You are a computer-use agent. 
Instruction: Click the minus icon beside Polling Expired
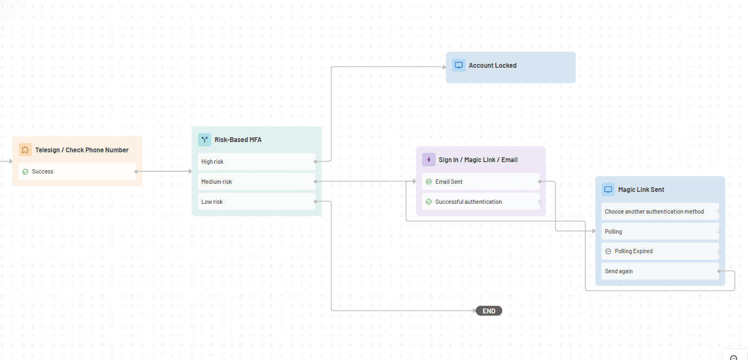608,250
